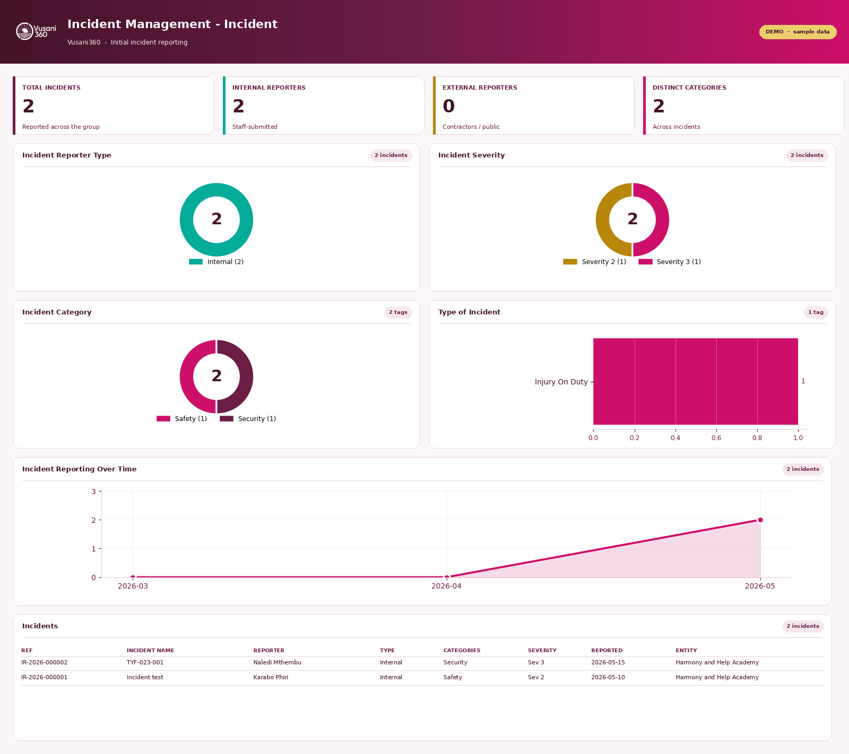
Task: Click entity cell in the IR-2026-000001 row
Action: 717,677
